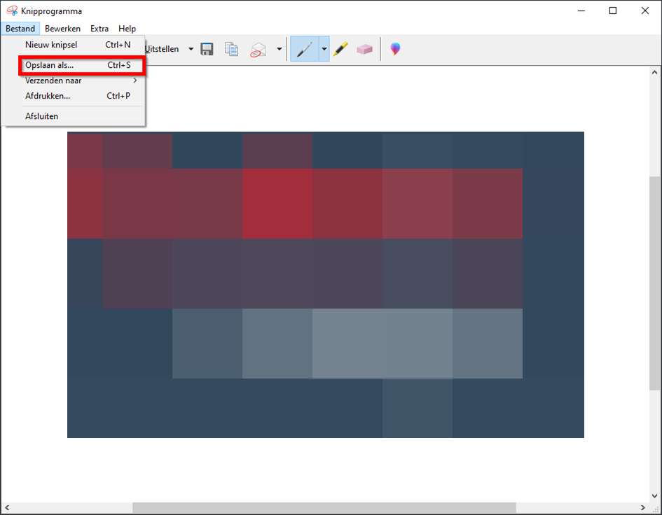
Task: Open the Bewerken menu
Action: pos(62,29)
